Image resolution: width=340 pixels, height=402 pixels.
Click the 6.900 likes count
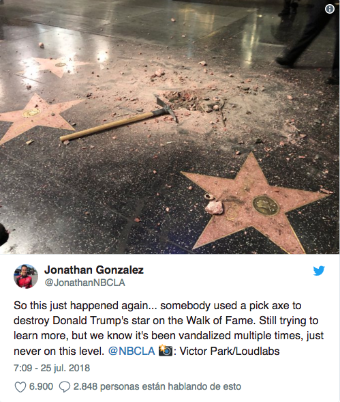click(41, 386)
